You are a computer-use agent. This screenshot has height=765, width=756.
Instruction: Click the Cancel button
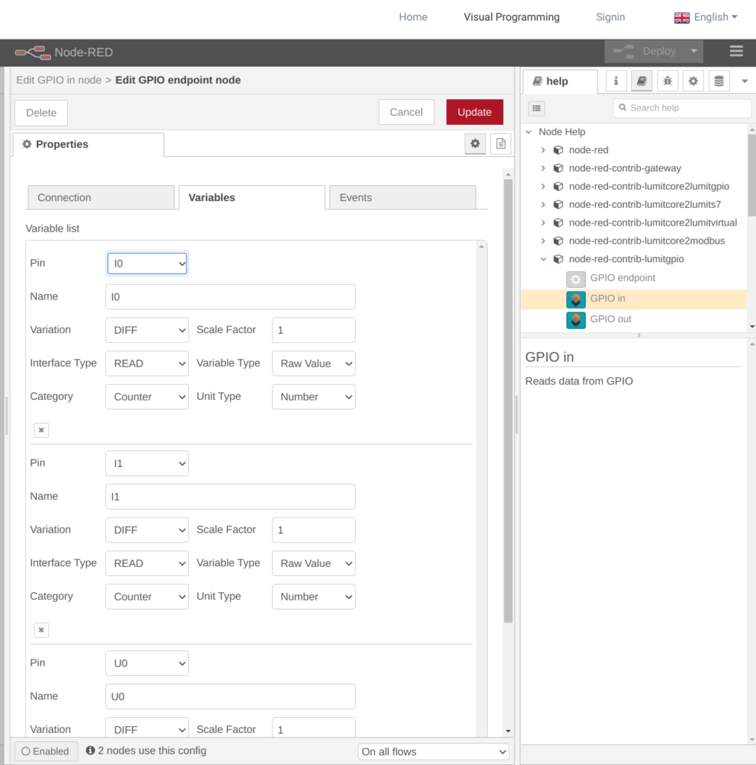406,112
